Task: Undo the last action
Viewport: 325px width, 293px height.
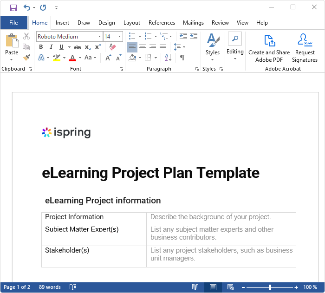Action: [27, 8]
